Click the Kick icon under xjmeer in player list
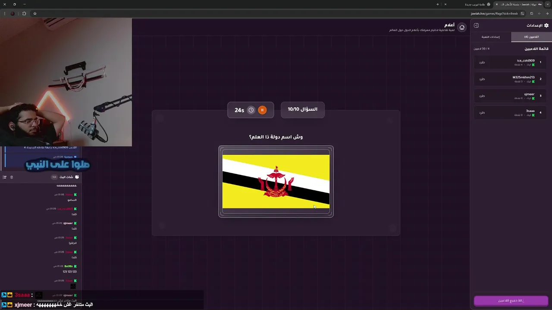552x310 pixels. click(533, 98)
